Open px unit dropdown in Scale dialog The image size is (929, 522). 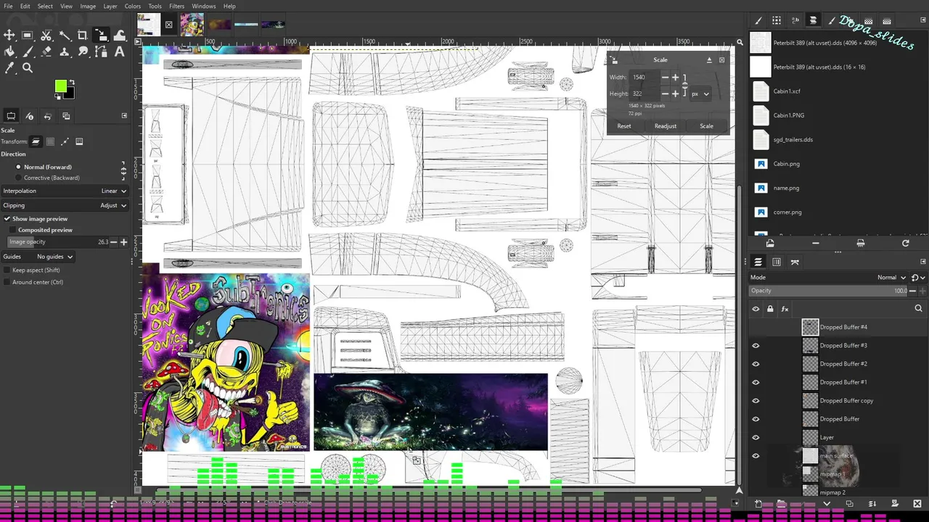click(700, 94)
